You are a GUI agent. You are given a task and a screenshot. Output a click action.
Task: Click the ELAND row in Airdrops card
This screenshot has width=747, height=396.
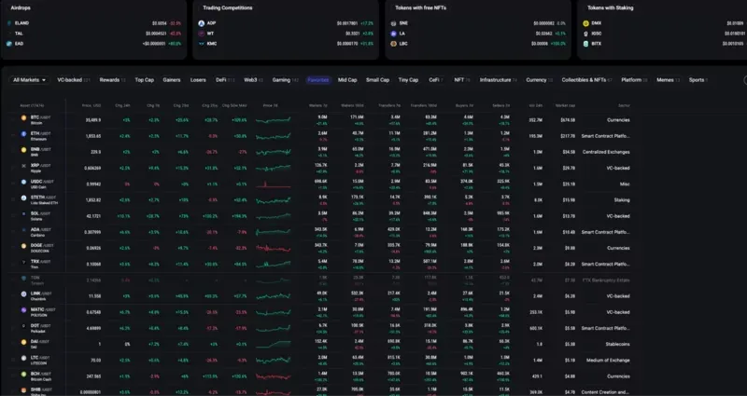[93, 22]
